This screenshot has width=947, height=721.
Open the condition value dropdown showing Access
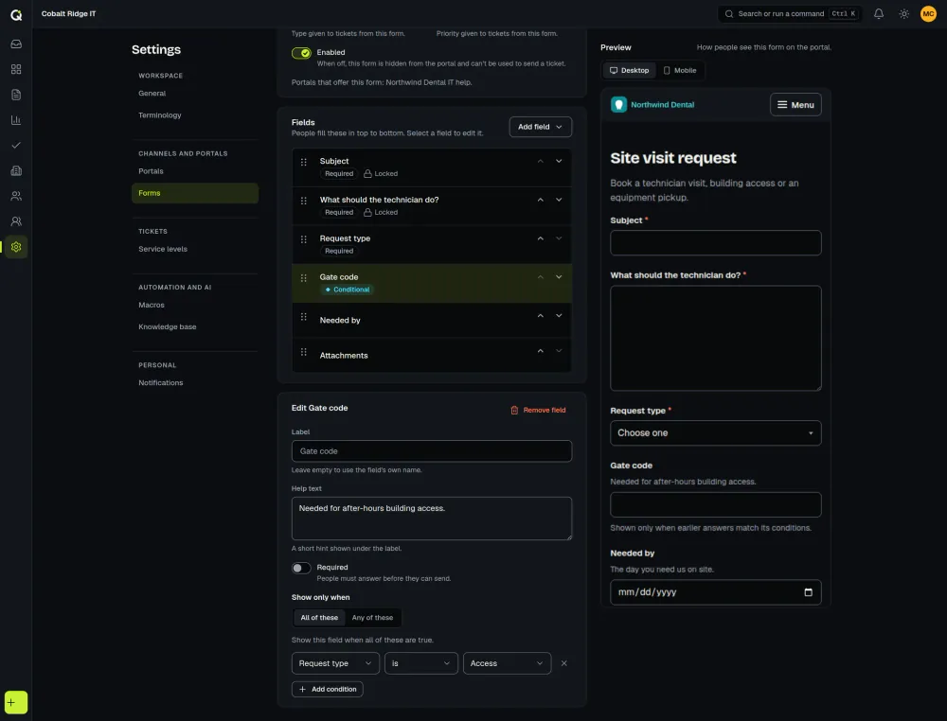click(x=507, y=663)
